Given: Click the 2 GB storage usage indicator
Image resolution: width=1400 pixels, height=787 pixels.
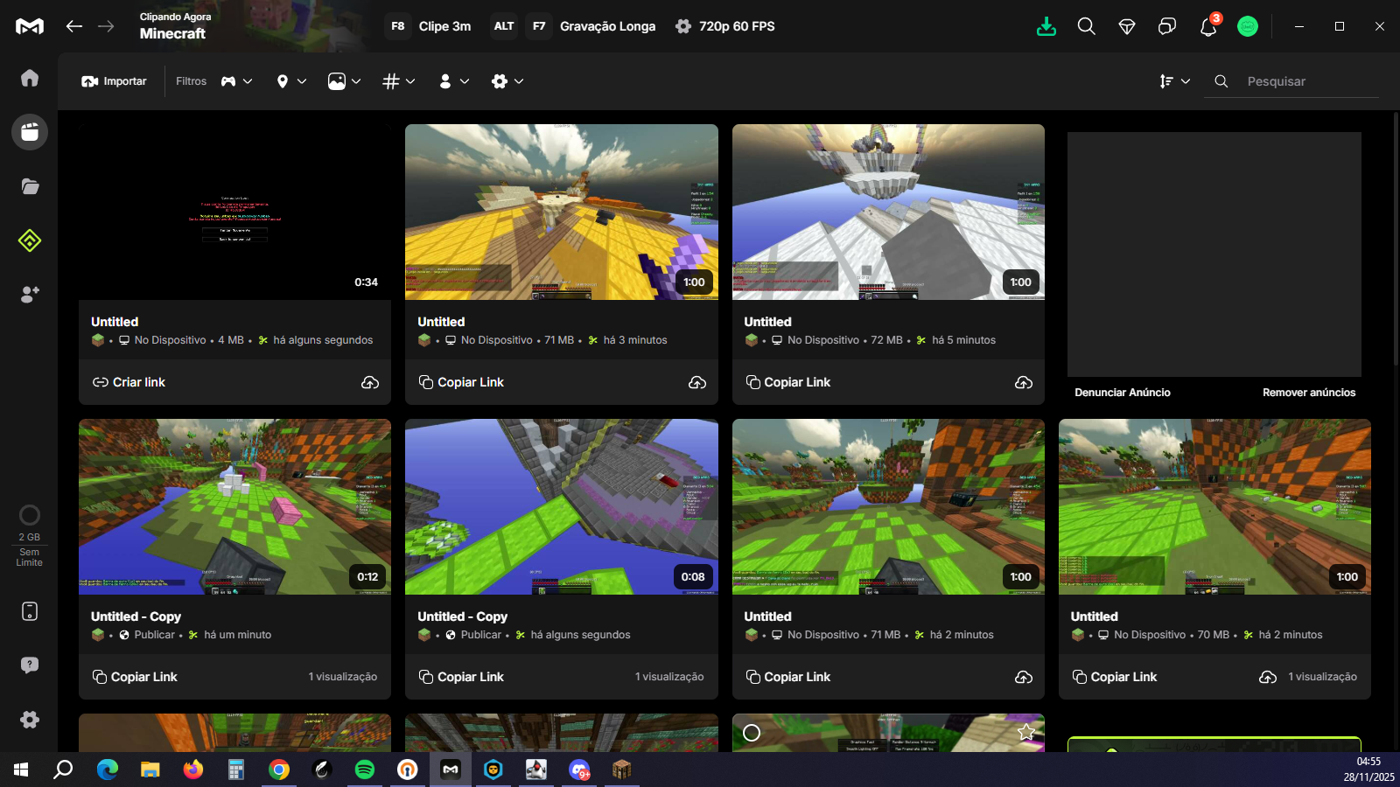Looking at the screenshot, I should coord(30,536).
